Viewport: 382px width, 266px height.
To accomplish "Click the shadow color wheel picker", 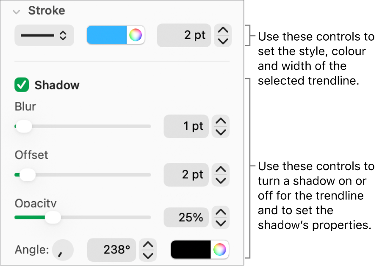I will click(x=220, y=250).
